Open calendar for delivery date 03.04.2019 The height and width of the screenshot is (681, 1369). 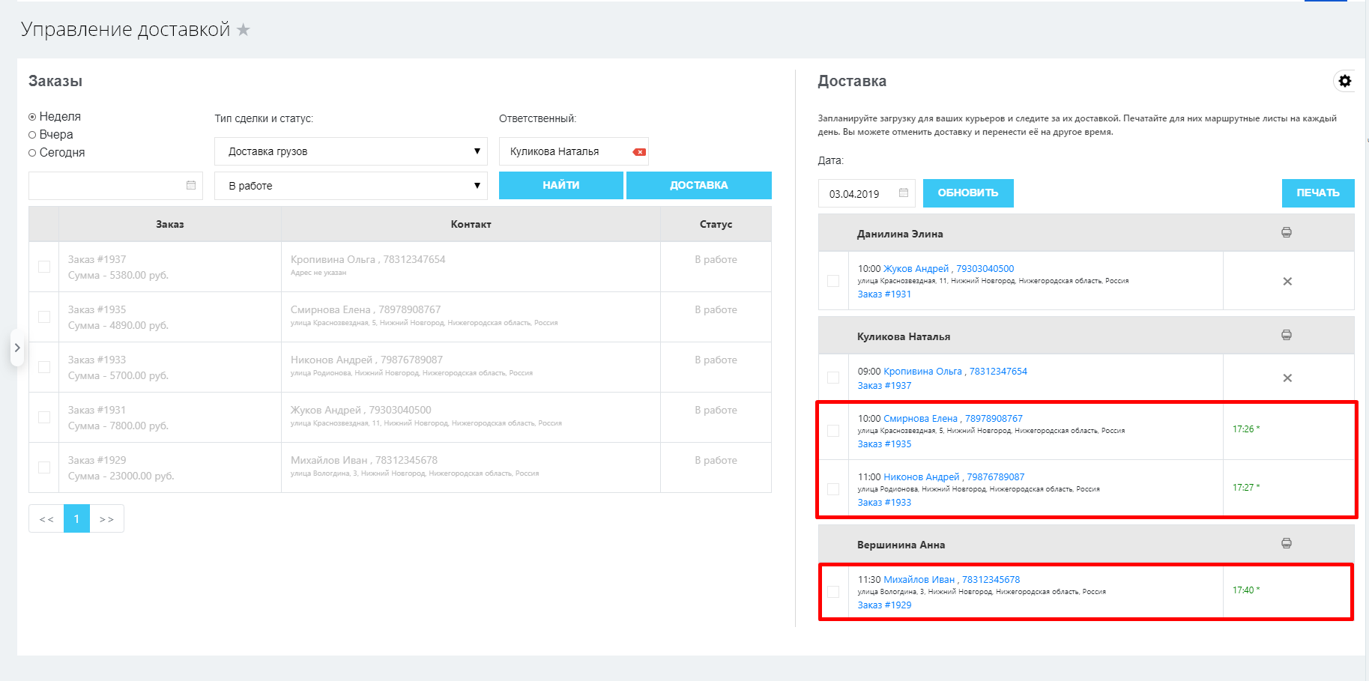[904, 193]
